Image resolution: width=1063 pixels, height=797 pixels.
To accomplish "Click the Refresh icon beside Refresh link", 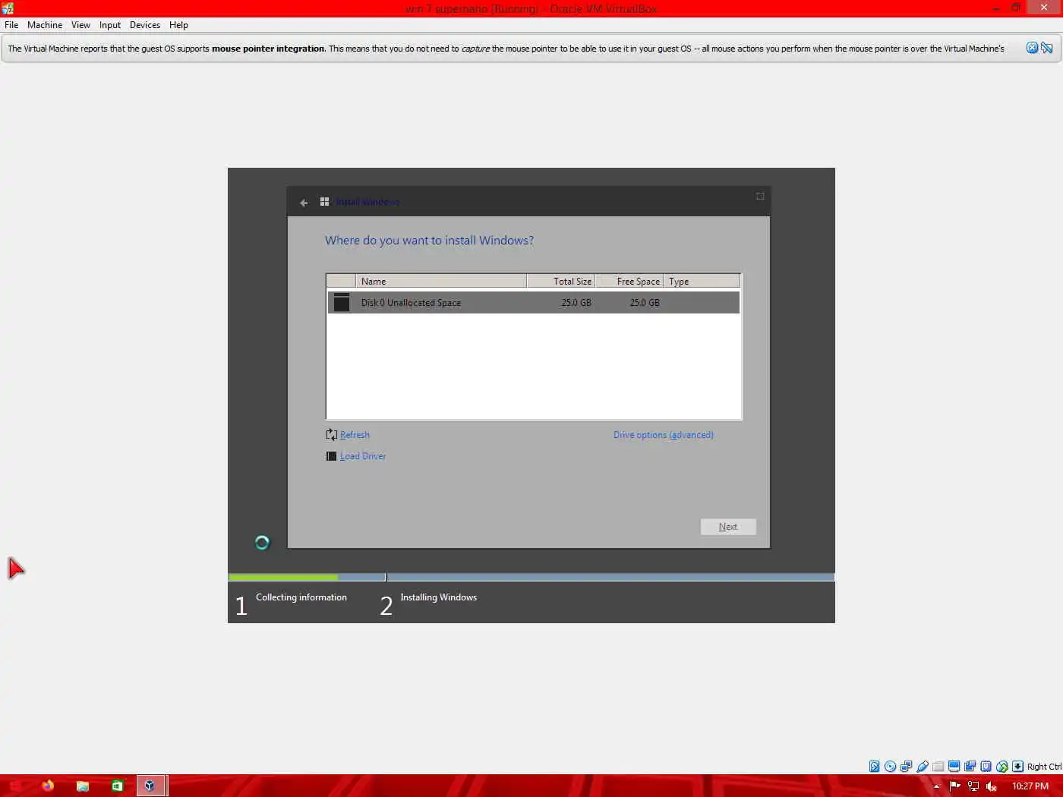I will coord(331,435).
